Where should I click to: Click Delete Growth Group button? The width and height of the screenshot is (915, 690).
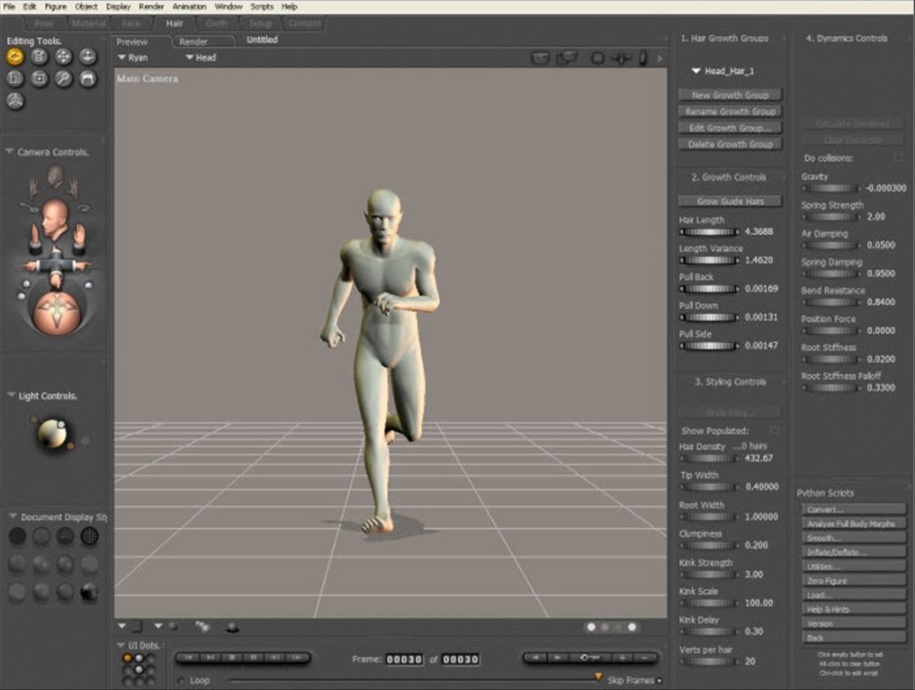(x=730, y=144)
